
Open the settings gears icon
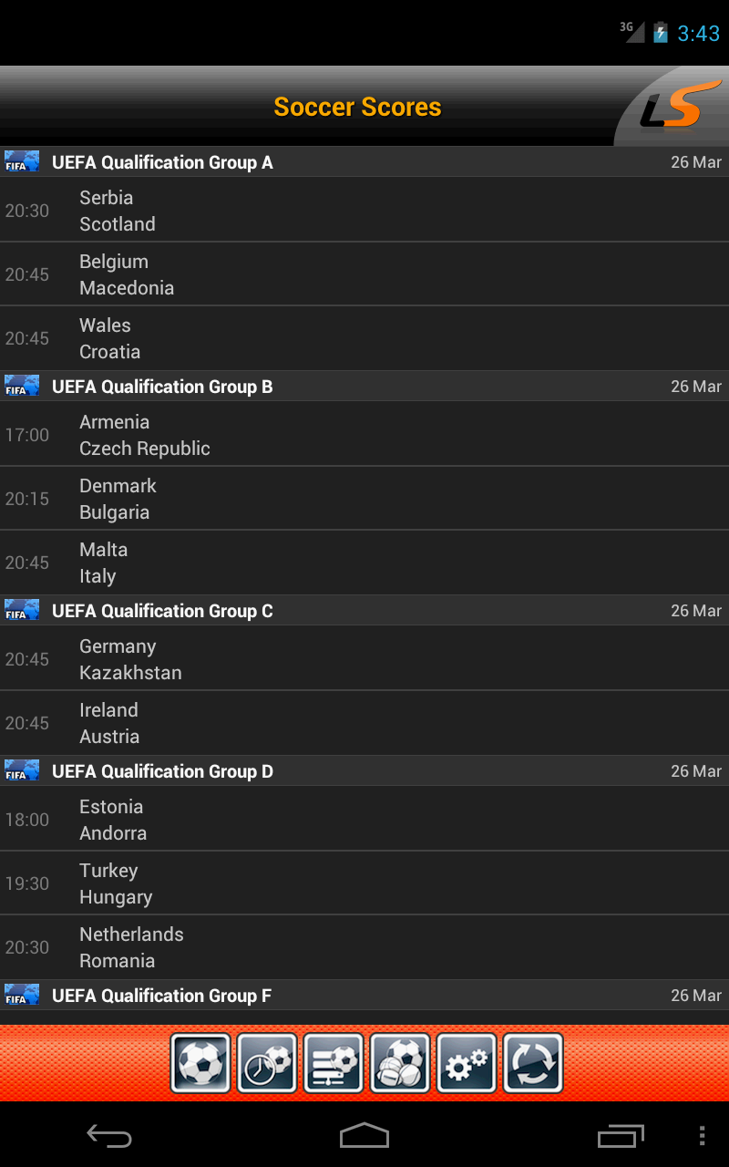pos(467,1062)
